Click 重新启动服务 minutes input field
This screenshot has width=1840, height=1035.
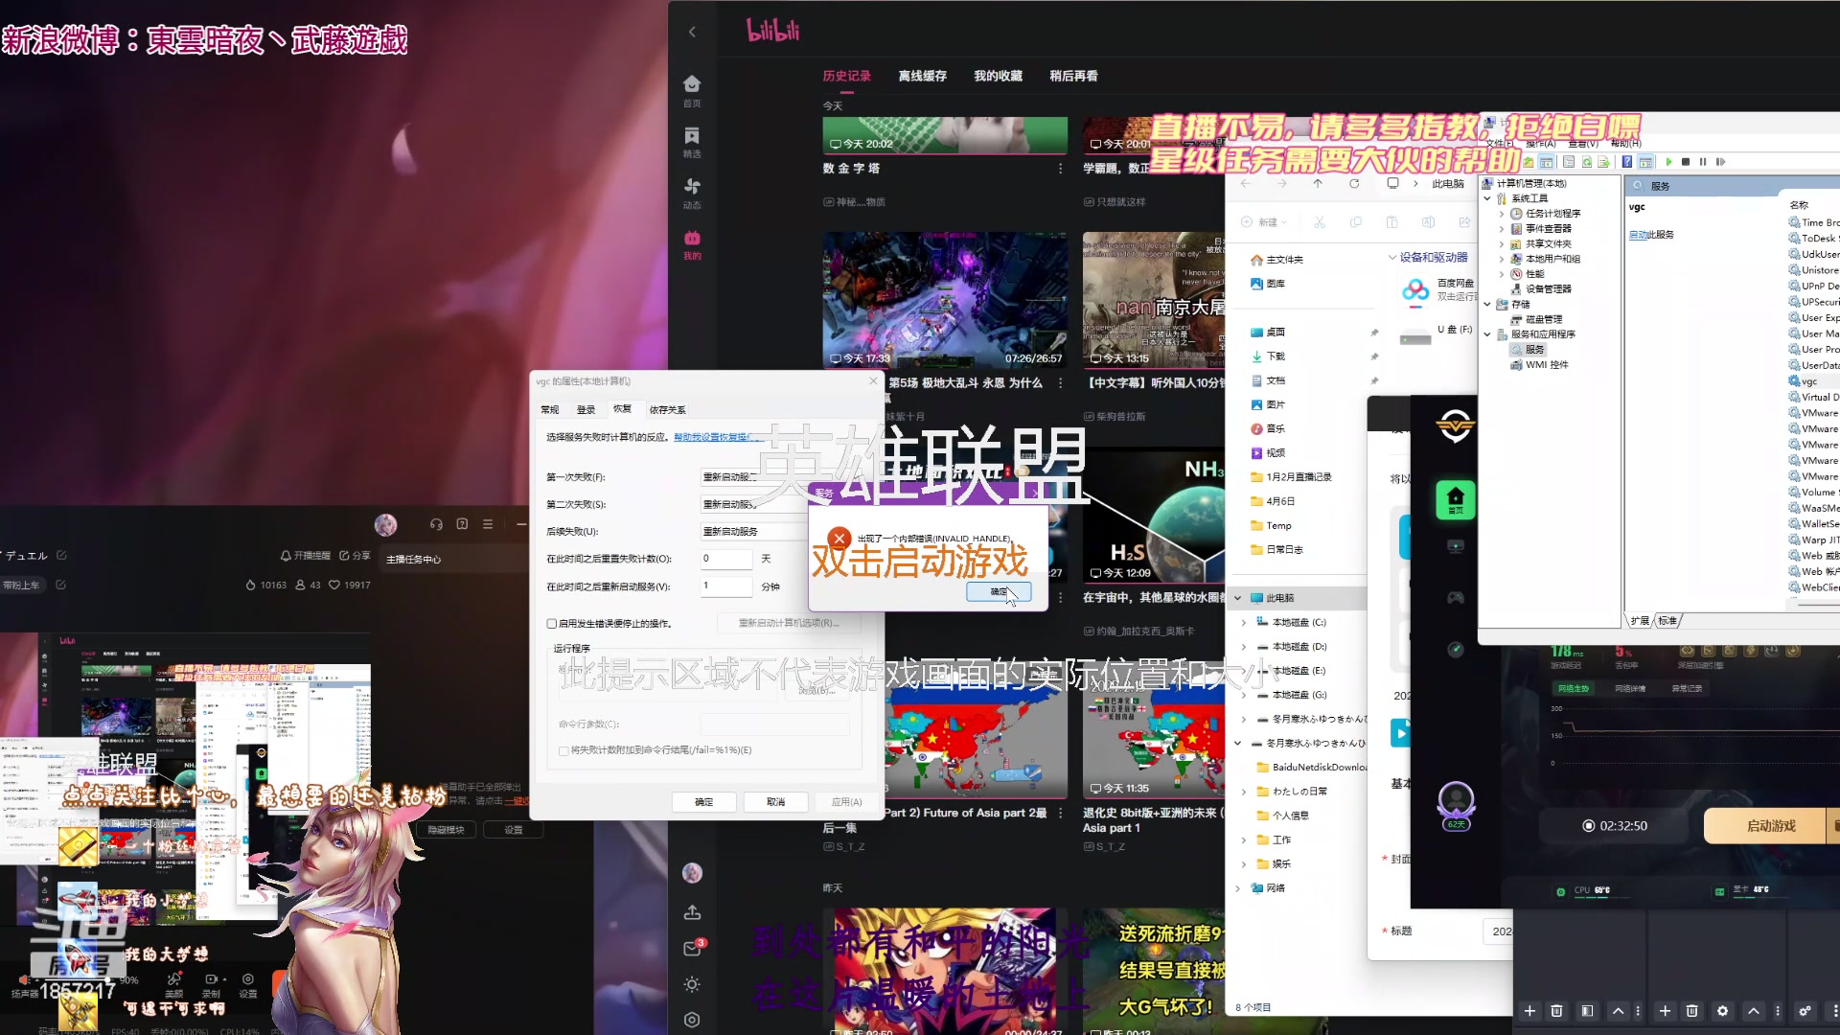[x=726, y=586]
